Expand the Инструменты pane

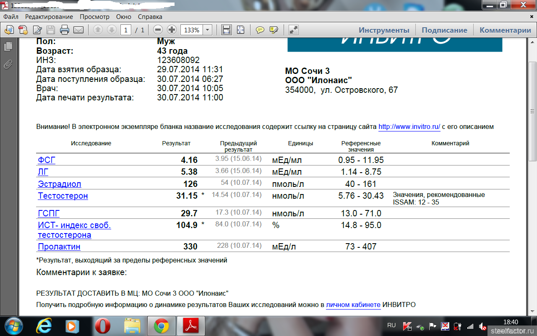tap(384, 30)
